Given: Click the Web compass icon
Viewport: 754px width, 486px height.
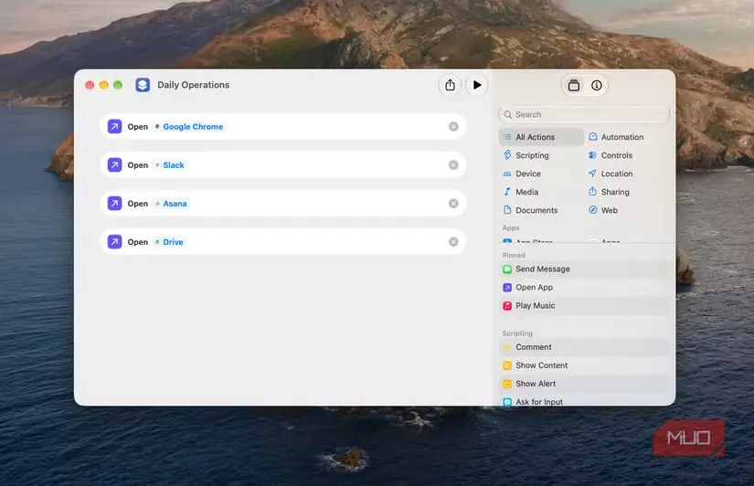Looking at the screenshot, I should click(x=593, y=210).
